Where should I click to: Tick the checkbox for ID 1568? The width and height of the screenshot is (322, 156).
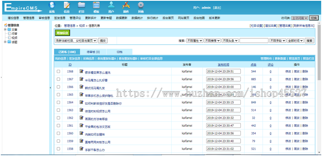[58, 71]
